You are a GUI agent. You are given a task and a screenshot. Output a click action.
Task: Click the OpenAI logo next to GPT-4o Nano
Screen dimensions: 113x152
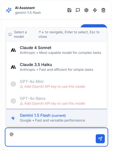pos(13,101)
